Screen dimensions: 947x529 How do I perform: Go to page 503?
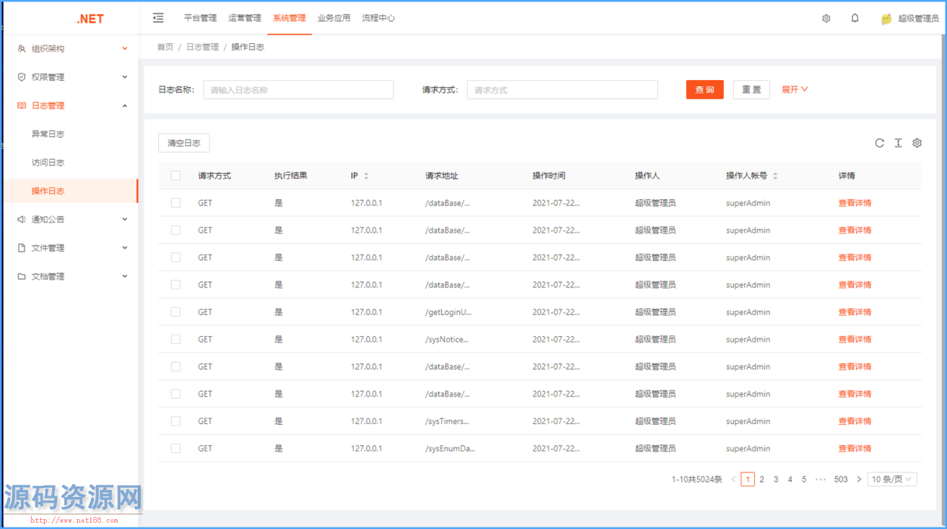(841, 480)
